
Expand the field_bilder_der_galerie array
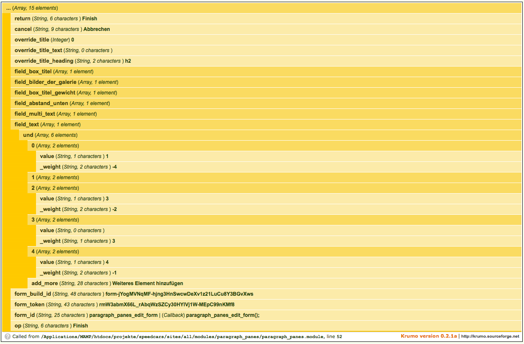click(266, 82)
